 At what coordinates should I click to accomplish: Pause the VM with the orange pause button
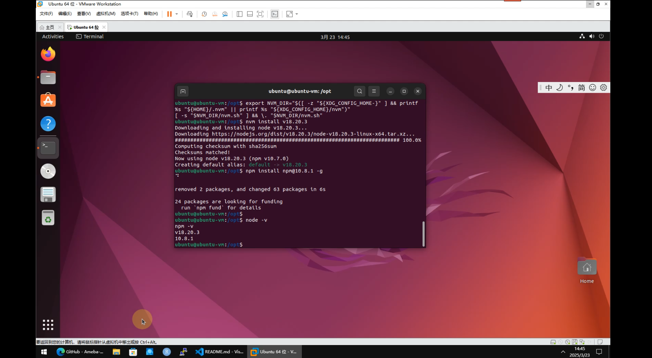point(169,14)
